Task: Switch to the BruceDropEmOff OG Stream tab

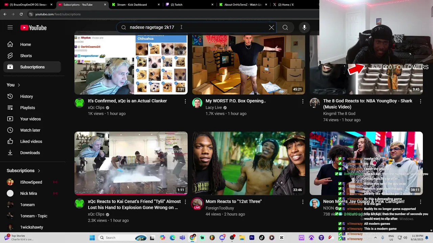Action: click(x=28, y=5)
